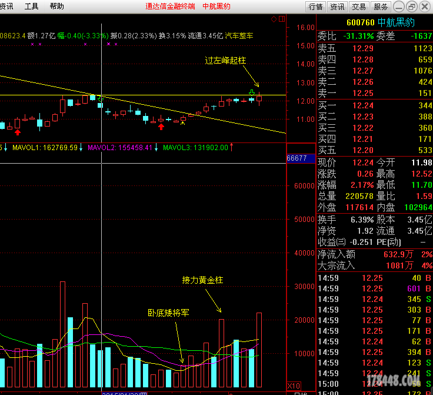The width and height of the screenshot is (433, 395).
Task: Minimize the window
Action: tap(398, 6)
